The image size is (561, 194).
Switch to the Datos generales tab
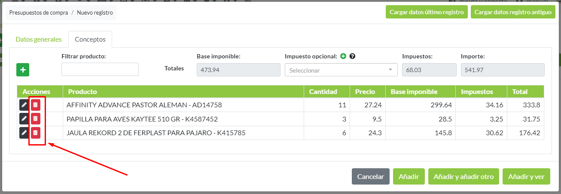click(x=39, y=39)
